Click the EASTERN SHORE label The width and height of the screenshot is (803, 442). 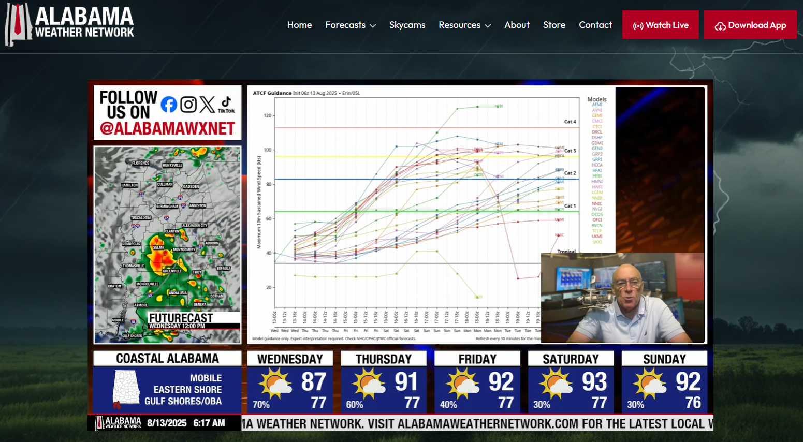pos(187,390)
